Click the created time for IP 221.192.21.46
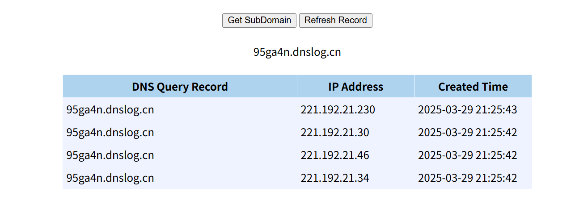This screenshot has width=575, height=213. click(x=468, y=155)
